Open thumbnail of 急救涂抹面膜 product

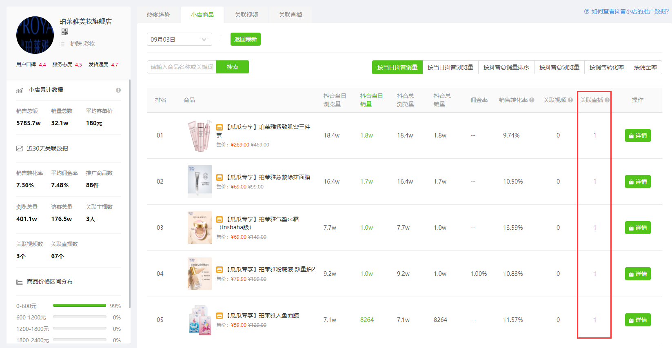[x=200, y=182]
